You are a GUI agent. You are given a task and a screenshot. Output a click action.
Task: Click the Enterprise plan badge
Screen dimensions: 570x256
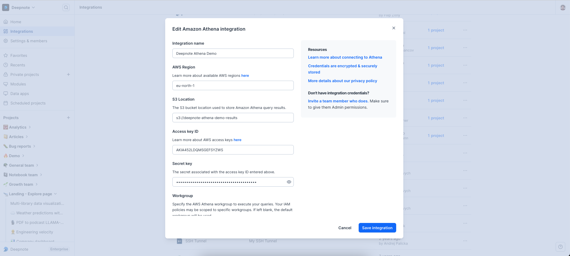tap(59, 249)
